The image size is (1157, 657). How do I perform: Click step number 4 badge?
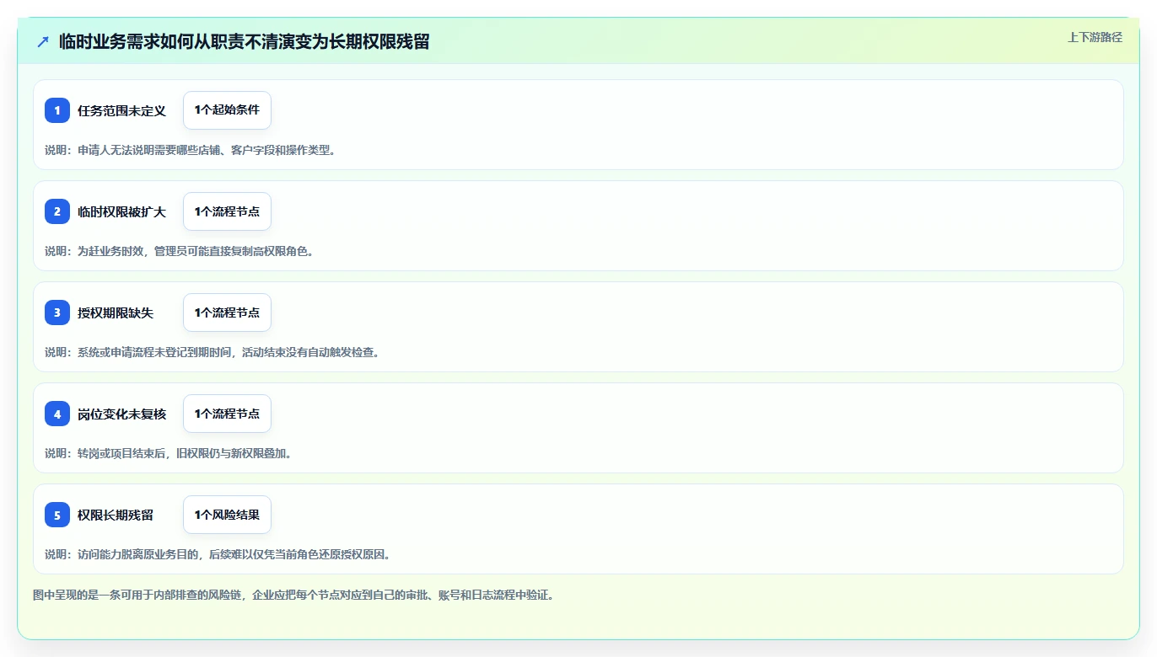pyautogui.click(x=57, y=414)
